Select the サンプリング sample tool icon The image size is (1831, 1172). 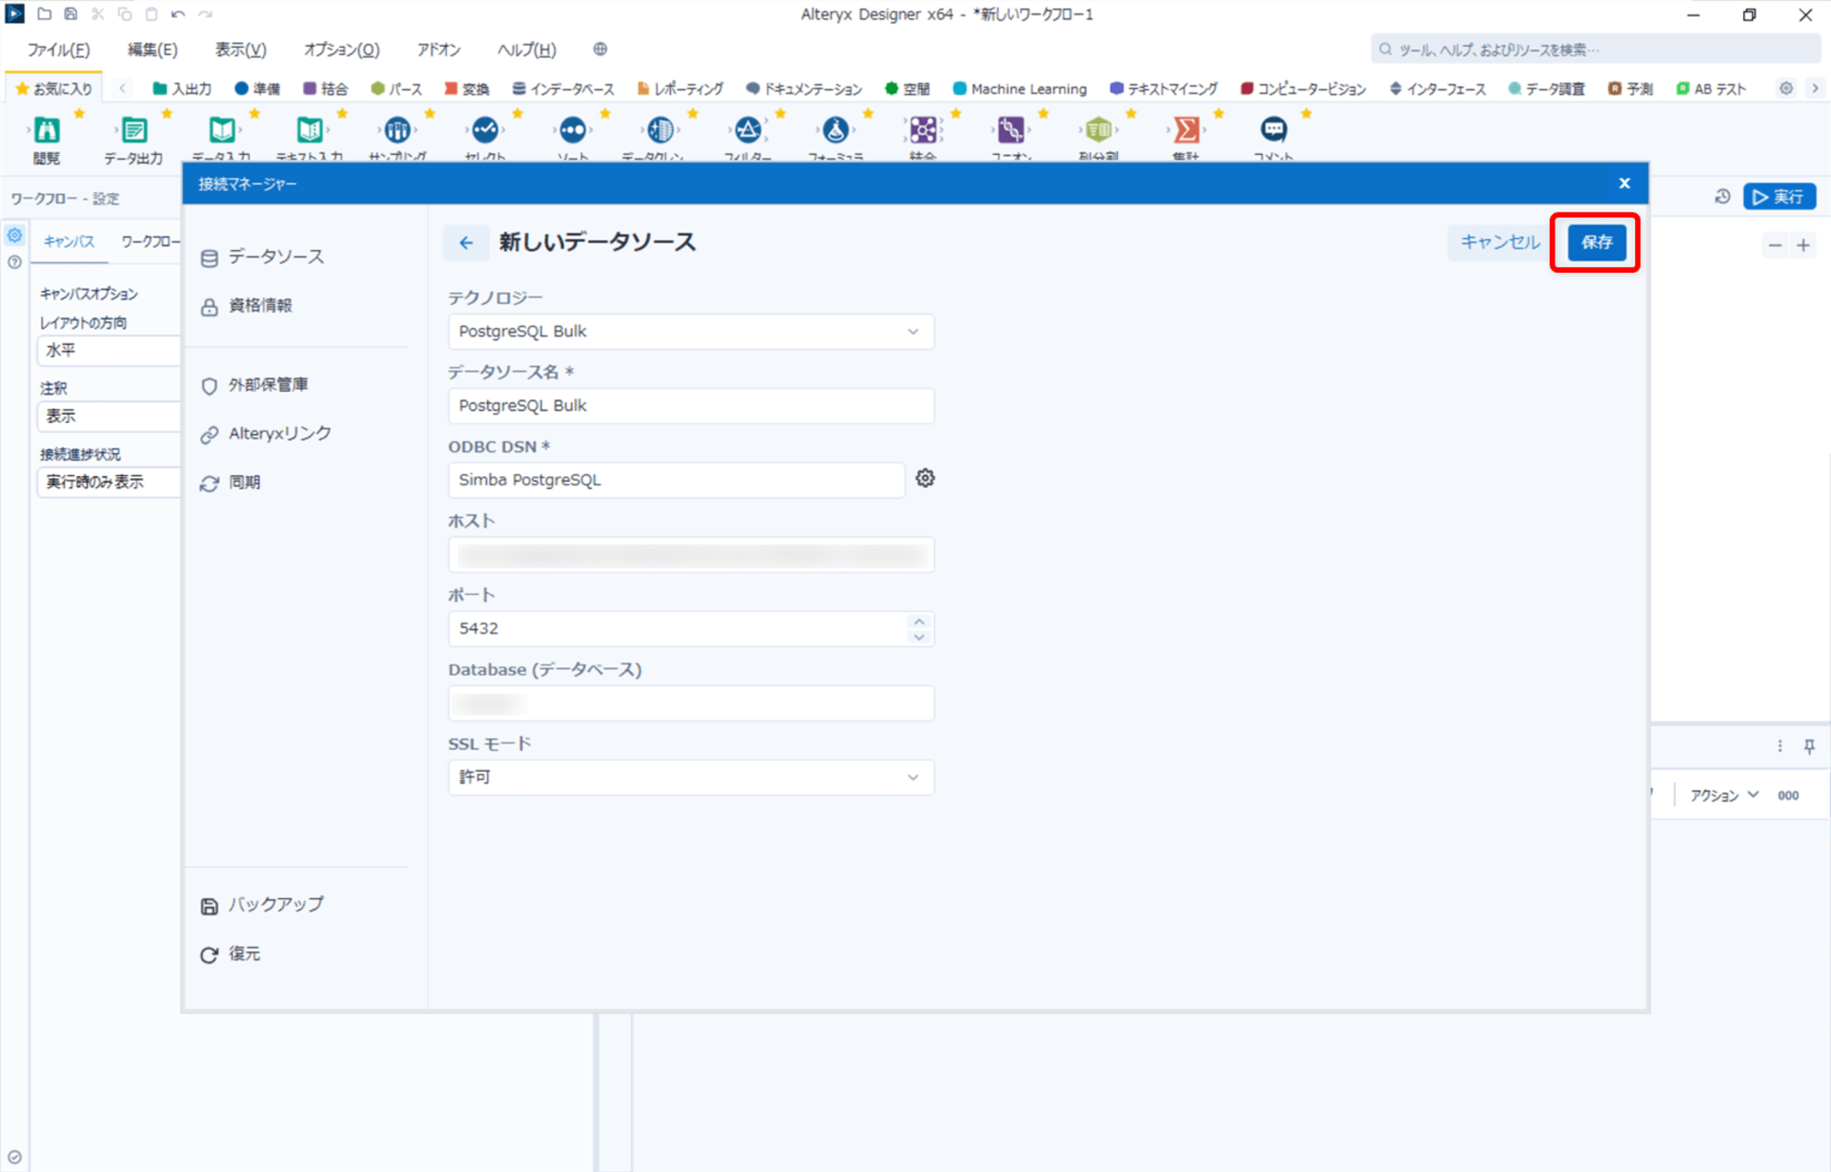pos(397,130)
